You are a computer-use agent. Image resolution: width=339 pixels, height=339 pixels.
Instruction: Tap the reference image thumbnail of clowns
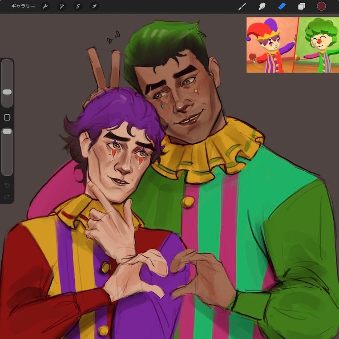[x=293, y=45]
